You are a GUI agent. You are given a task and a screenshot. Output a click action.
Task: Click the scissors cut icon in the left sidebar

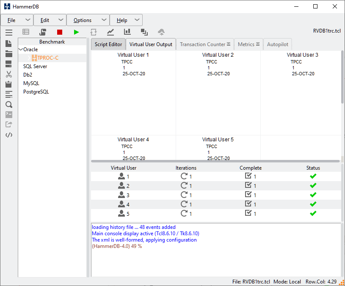click(x=9, y=74)
